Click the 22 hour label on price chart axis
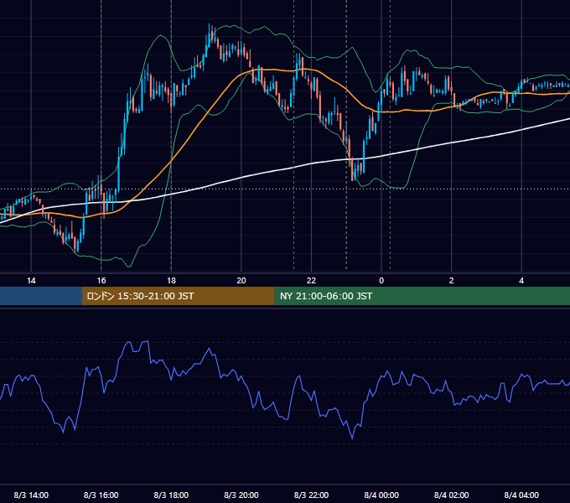This screenshot has width=570, height=503. pos(311,281)
